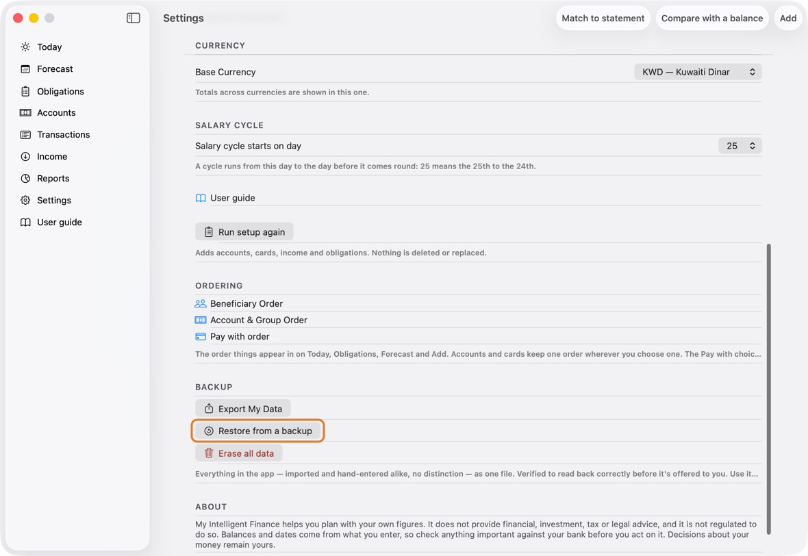Screen dimensions: 808x556
Task: Click the Base Currency label
Action: click(225, 72)
